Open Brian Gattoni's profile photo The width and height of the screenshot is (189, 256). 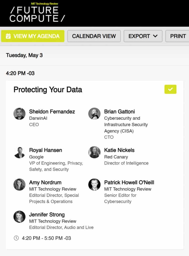(94, 114)
